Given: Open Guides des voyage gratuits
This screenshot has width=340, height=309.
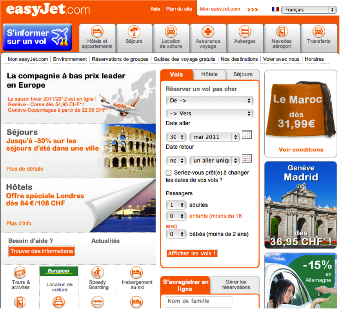Looking at the screenshot, I should point(185,59).
